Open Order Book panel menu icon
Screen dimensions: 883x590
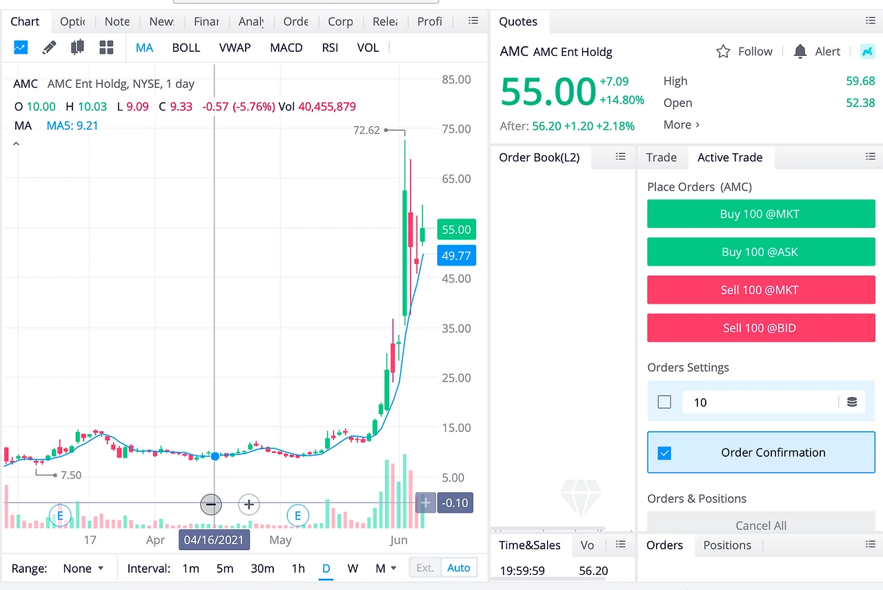pyautogui.click(x=621, y=157)
